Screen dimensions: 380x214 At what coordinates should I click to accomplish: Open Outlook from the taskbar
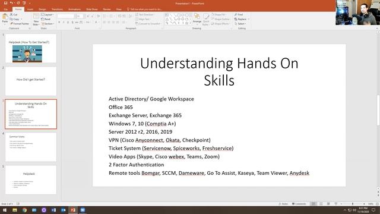pos(64,210)
